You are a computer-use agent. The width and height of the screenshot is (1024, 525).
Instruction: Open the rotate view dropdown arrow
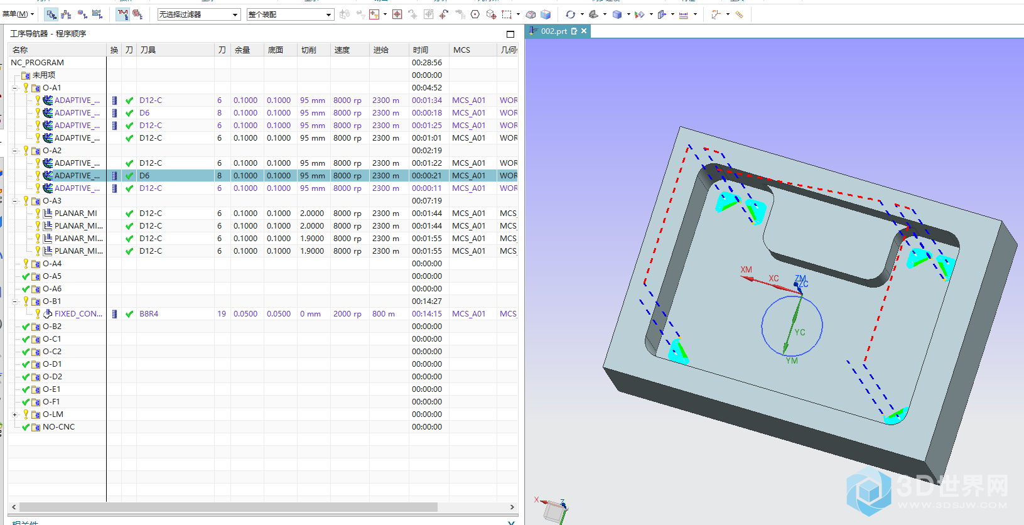[x=581, y=14]
